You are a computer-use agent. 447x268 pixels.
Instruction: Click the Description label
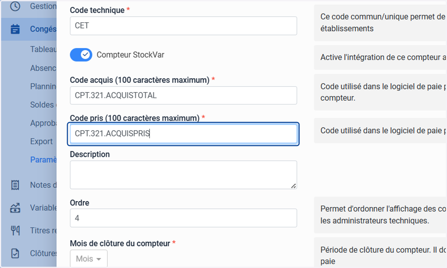(90, 154)
